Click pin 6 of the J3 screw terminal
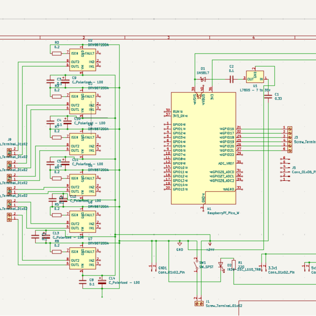Viewport: 316px width, 316px height. tap(284, 149)
